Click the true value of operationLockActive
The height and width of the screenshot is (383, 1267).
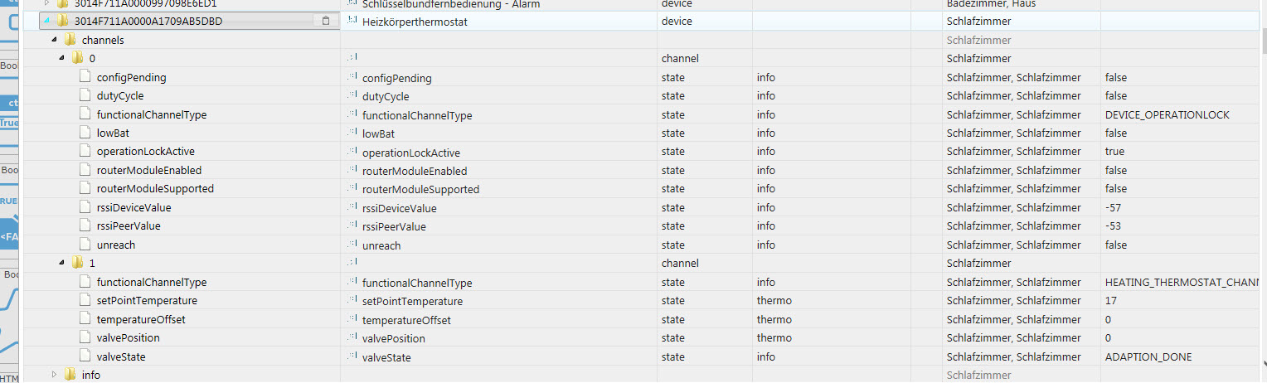tap(1114, 152)
